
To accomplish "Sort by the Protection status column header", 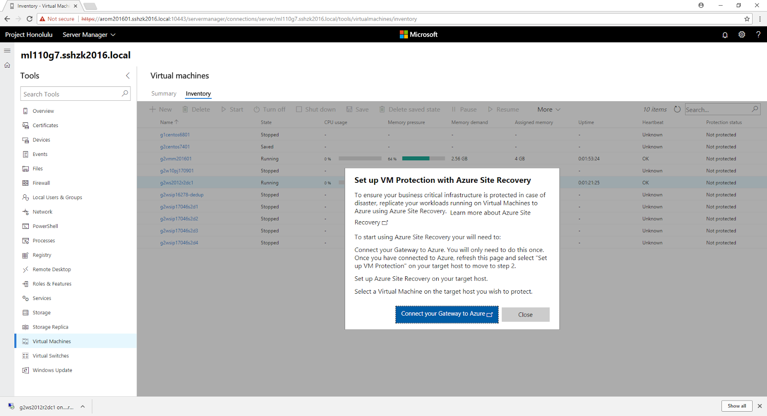I will coord(724,122).
